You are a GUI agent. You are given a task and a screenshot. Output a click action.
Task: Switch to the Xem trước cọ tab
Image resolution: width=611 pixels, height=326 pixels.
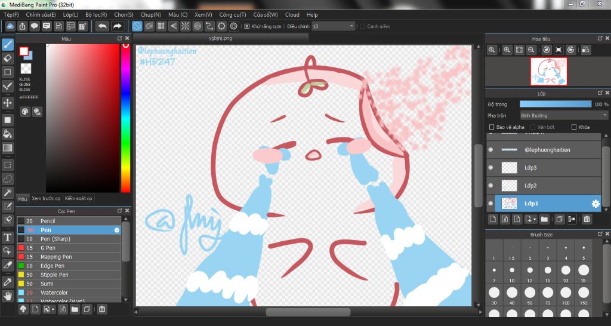(x=46, y=198)
